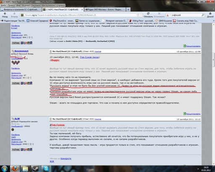Click the Windows Start orb

(x=5, y=169)
